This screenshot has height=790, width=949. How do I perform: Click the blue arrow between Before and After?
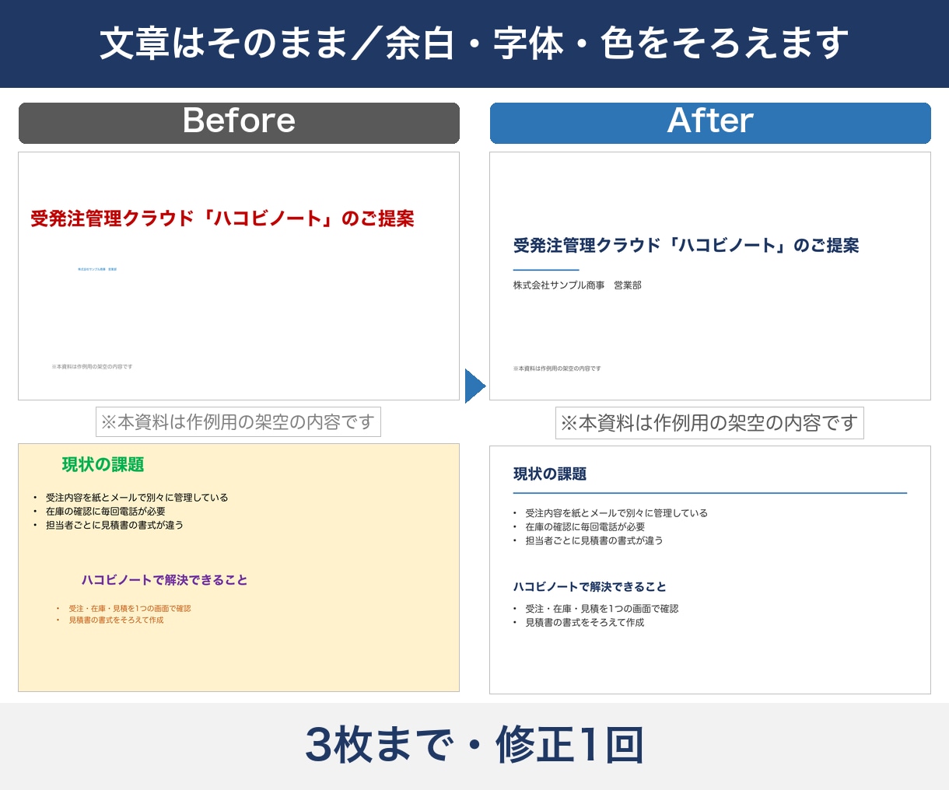pos(475,386)
